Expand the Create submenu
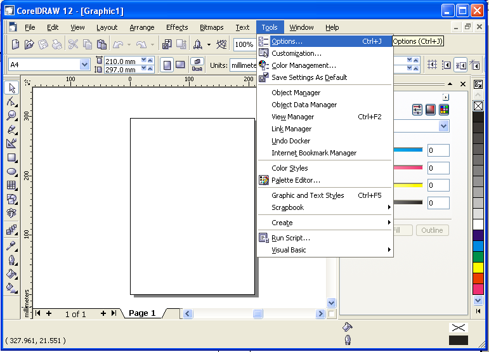 [x=324, y=223]
